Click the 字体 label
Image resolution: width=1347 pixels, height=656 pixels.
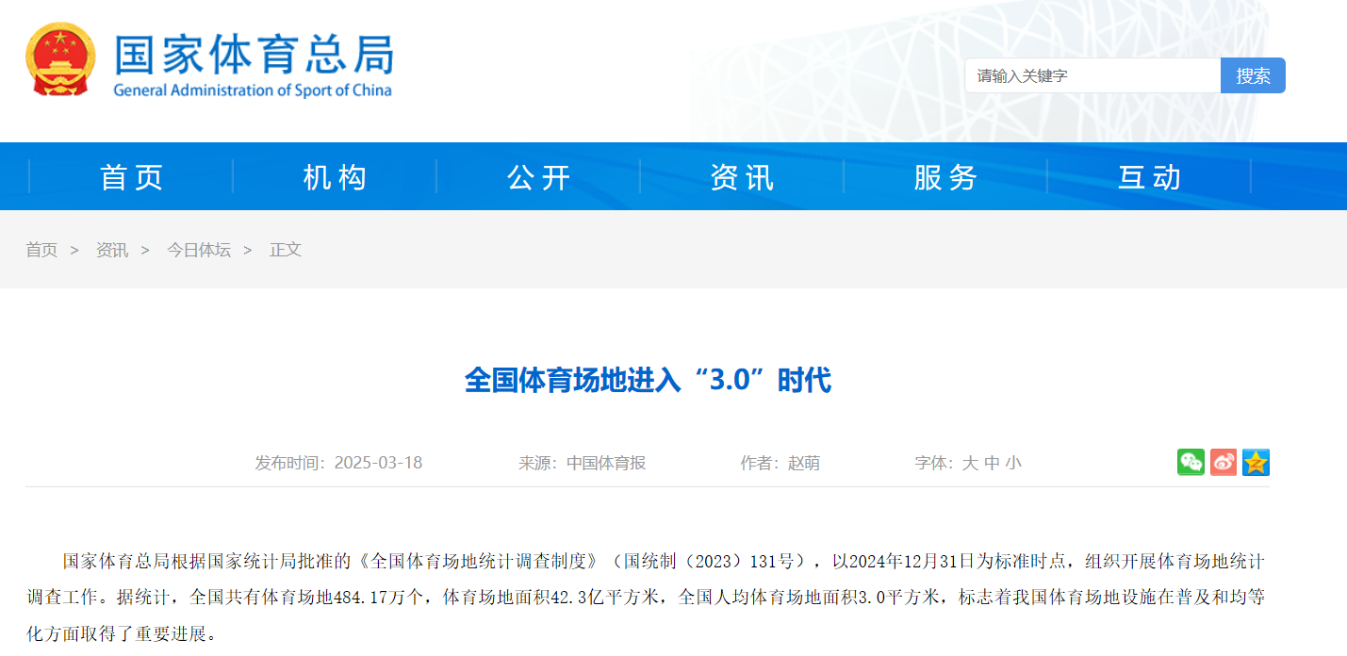tap(934, 463)
